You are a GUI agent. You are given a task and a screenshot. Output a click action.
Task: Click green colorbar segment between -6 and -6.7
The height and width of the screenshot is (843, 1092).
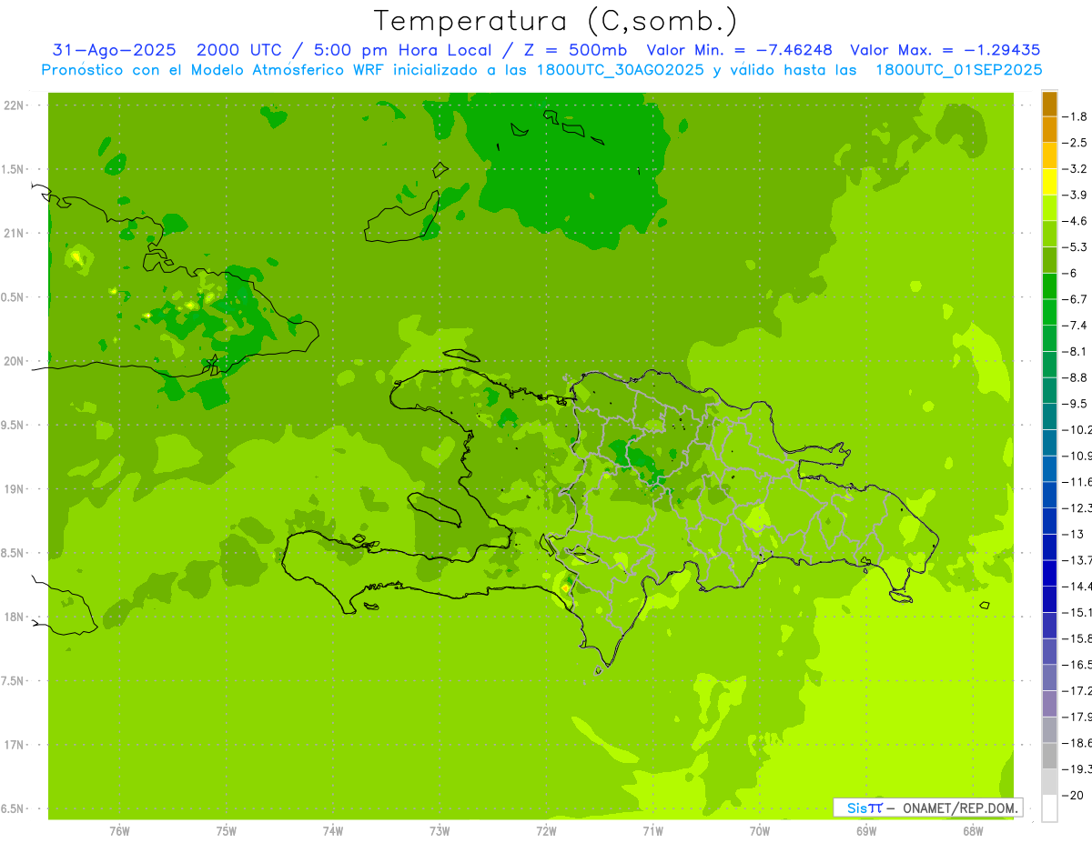(x=1049, y=286)
